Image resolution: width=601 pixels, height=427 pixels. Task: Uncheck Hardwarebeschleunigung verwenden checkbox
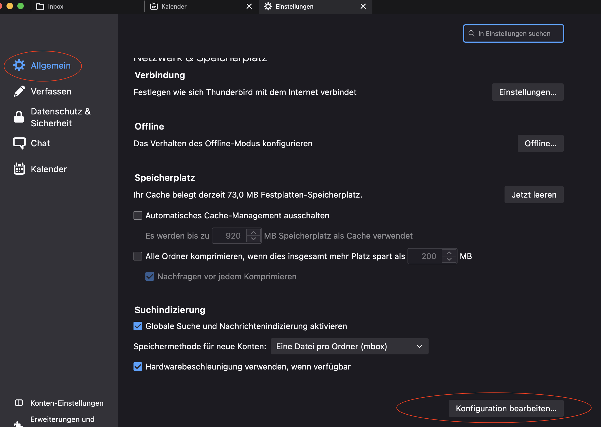pos(138,367)
